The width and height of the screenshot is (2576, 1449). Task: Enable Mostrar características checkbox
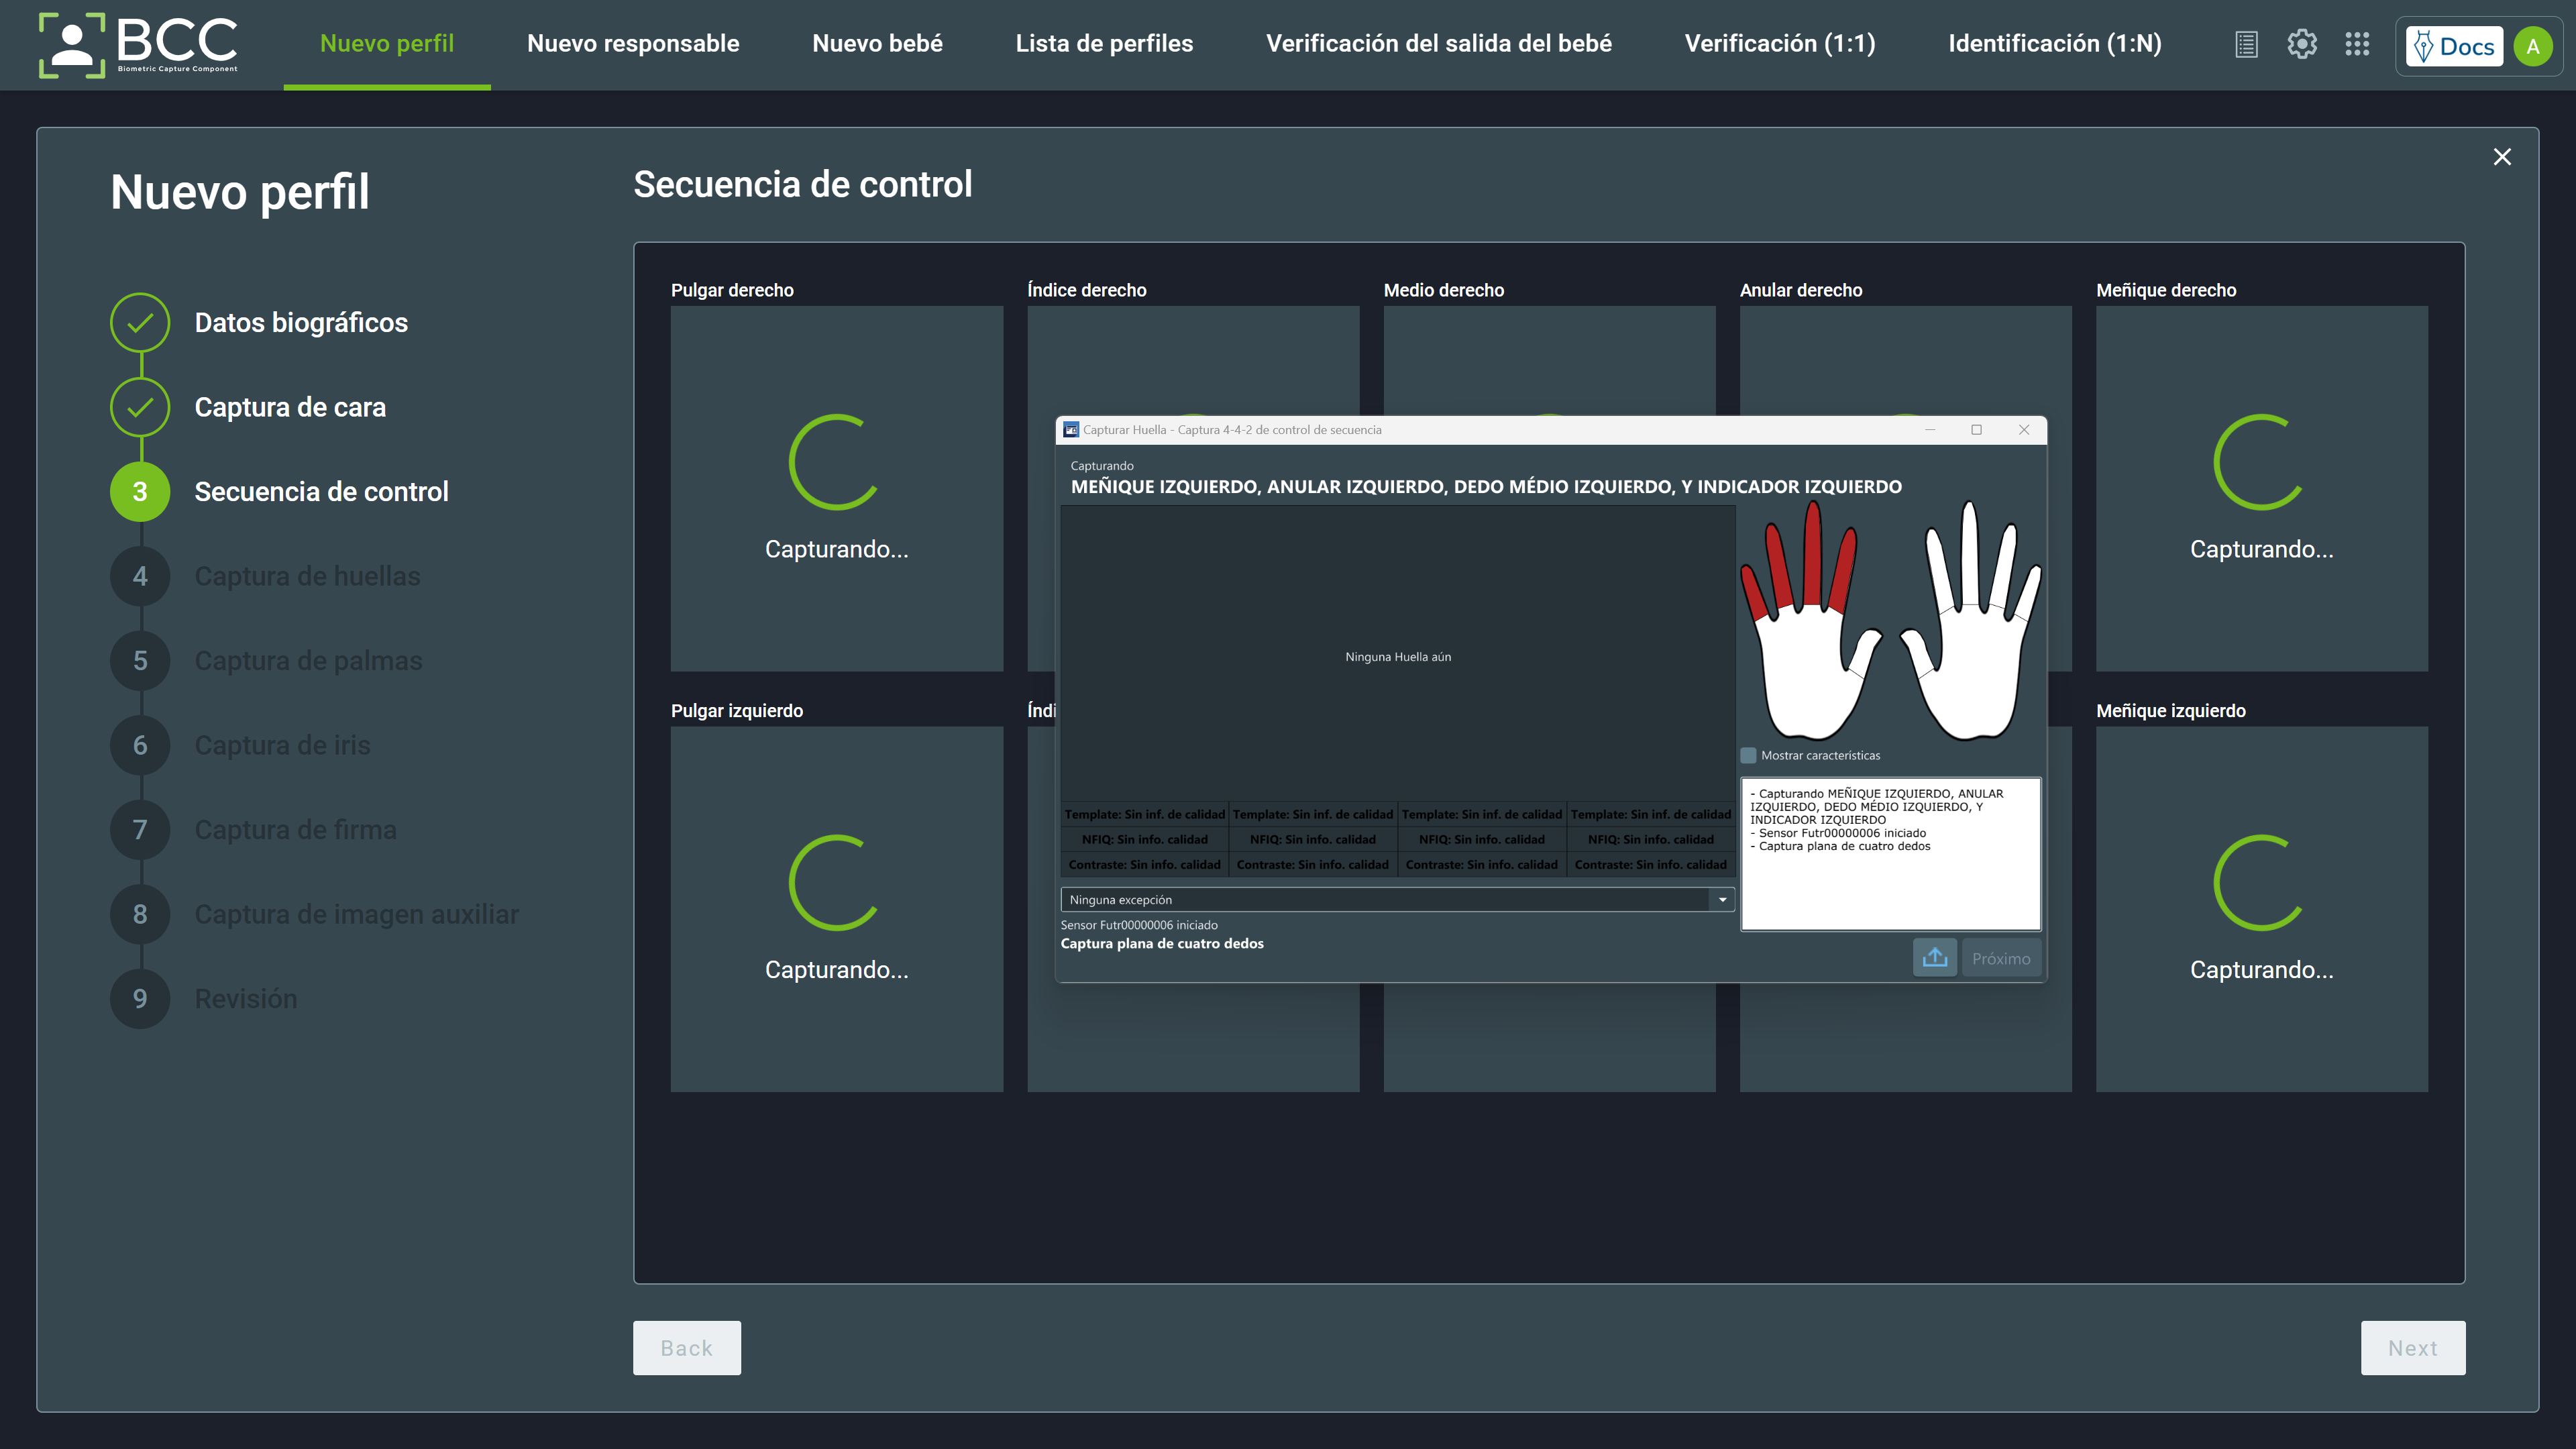(1748, 755)
